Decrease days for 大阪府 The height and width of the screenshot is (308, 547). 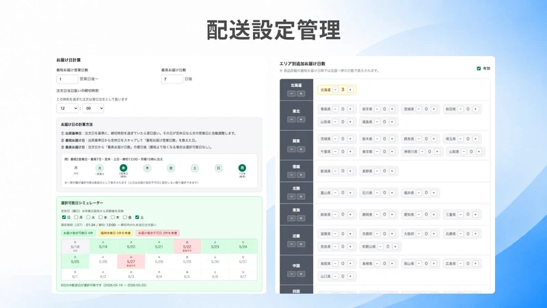click(418, 233)
